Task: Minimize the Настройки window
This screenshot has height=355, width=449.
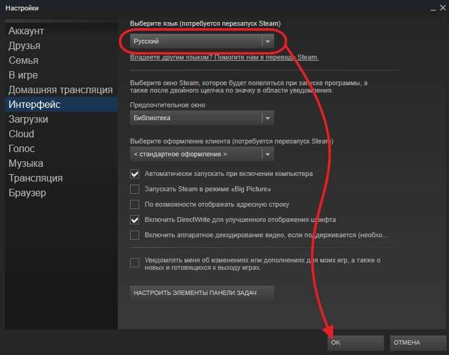Action: coord(433,9)
